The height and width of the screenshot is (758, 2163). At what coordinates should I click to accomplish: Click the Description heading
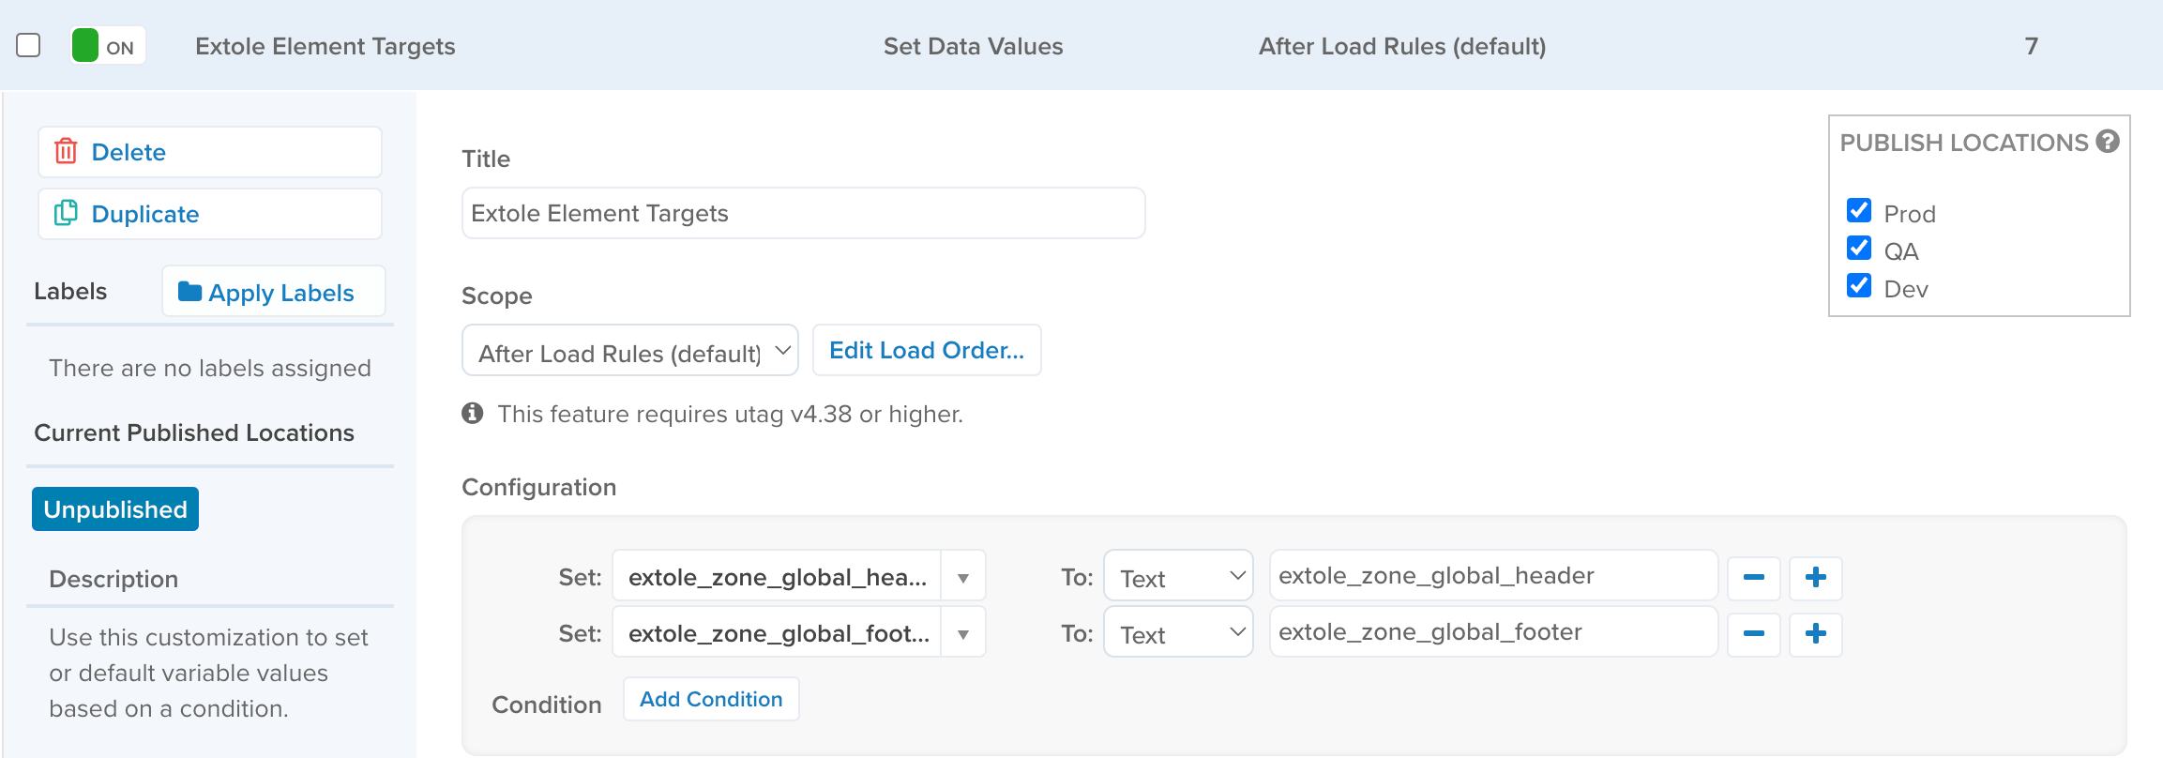point(113,579)
